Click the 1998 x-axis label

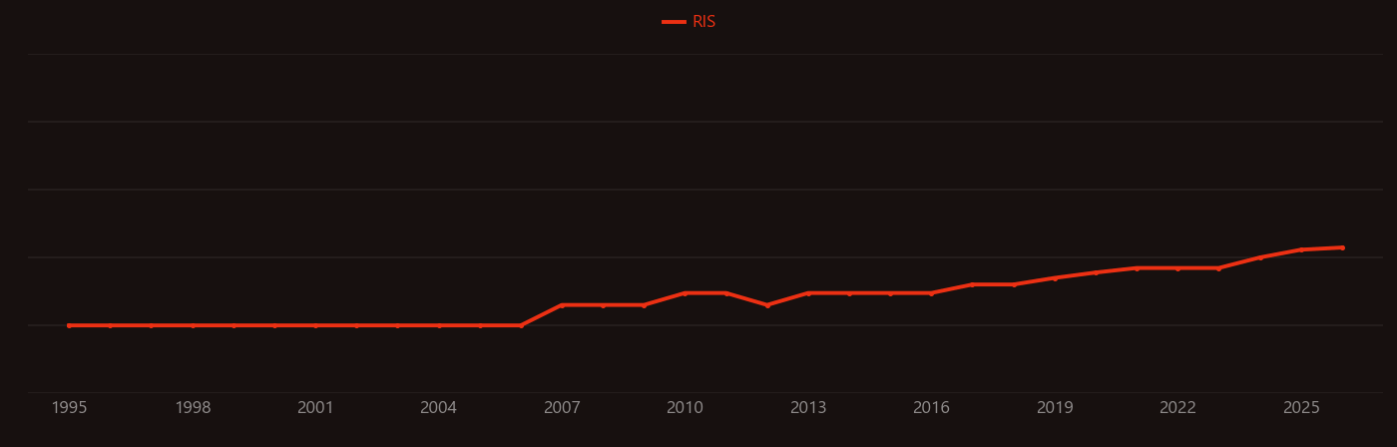(x=193, y=408)
